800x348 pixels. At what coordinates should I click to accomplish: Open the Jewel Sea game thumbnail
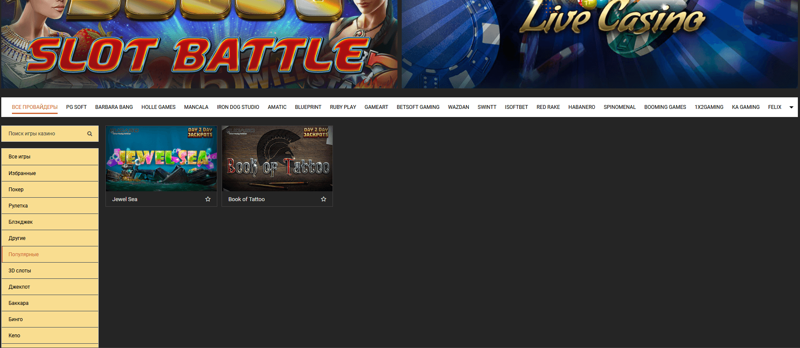tap(161, 158)
